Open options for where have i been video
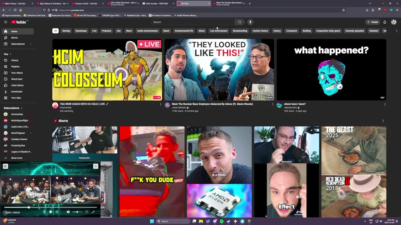 385,104
